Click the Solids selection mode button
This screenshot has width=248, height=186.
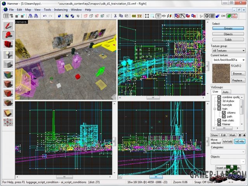click(x=228, y=40)
